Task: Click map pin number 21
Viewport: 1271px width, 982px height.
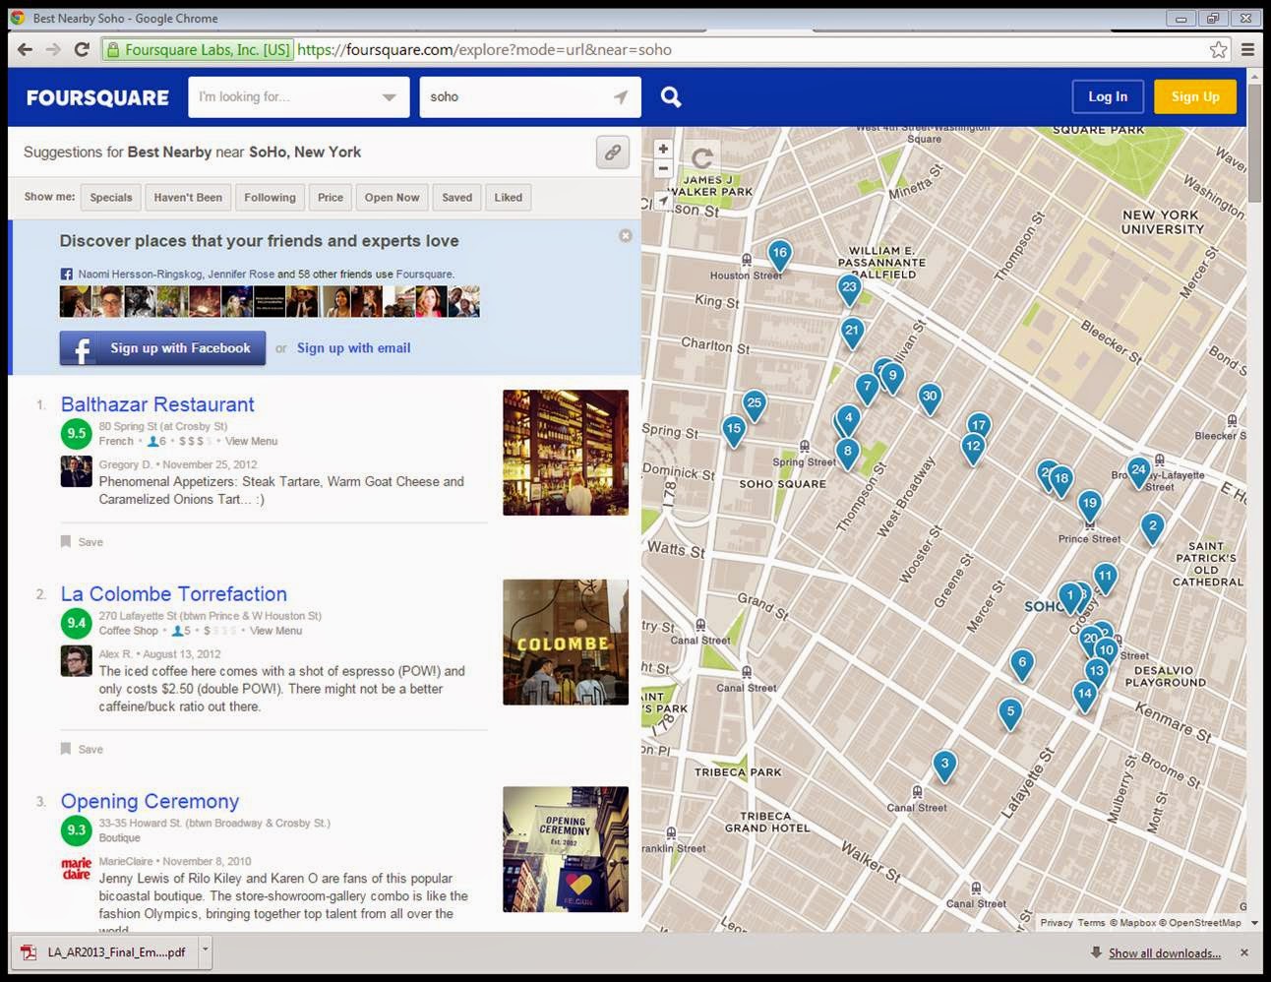Action: point(852,334)
